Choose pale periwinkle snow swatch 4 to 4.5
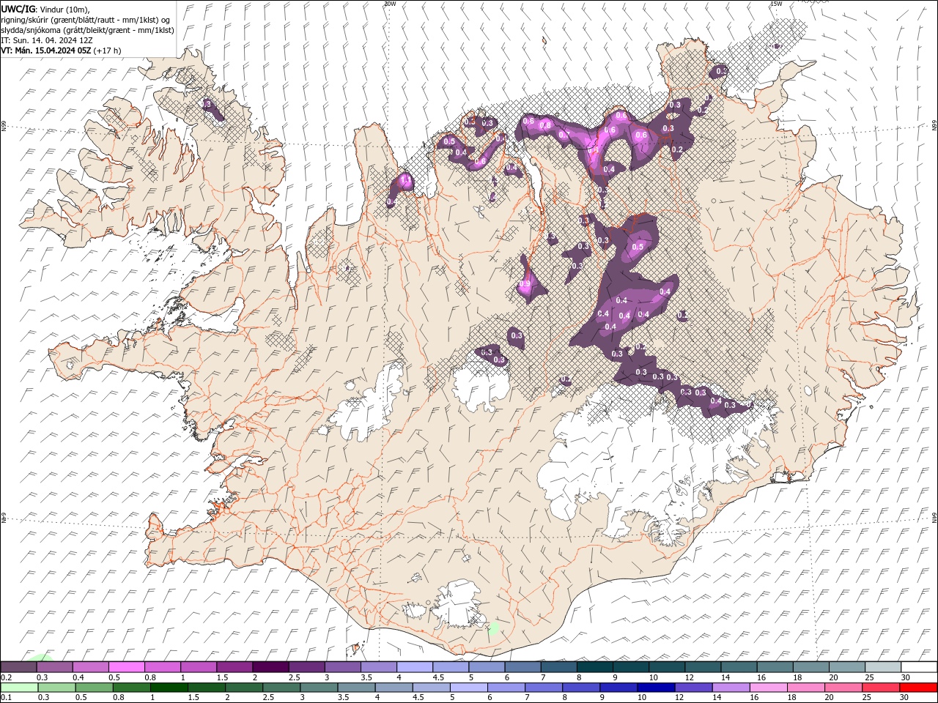Screen dimensions: 938x703 (415, 667)
